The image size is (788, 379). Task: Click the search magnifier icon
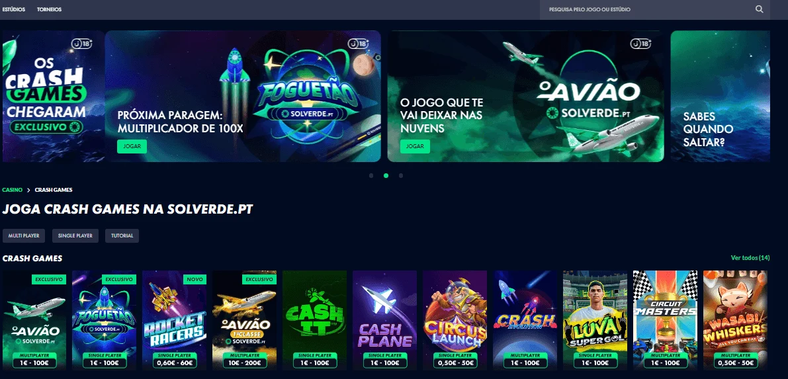click(x=759, y=9)
